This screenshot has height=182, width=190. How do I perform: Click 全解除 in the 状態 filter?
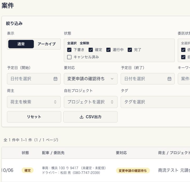[84, 43]
